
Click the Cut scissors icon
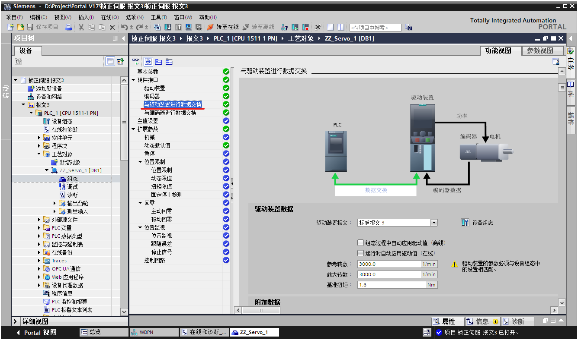tap(81, 27)
